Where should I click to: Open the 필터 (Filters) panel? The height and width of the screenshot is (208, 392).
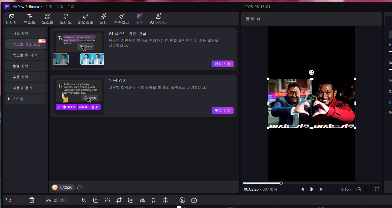click(x=104, y=19)
